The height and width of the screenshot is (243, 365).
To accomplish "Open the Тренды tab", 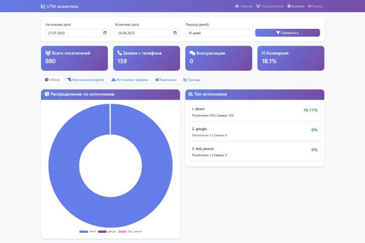I will pos(192,79).
